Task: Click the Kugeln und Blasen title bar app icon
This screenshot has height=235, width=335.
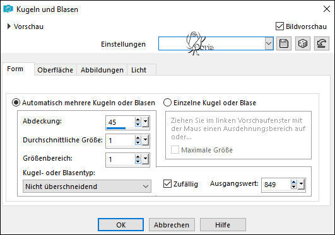Action: point(8,9)
